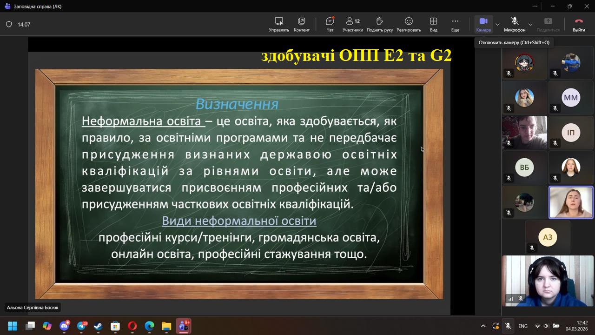This screenshot has height=335, width=595.
Task: Show hidden system tray icons
Action: point(483,326)
